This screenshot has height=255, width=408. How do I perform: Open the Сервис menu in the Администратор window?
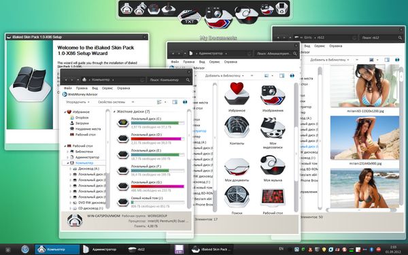pyautogui.click(x=214, y=62)
